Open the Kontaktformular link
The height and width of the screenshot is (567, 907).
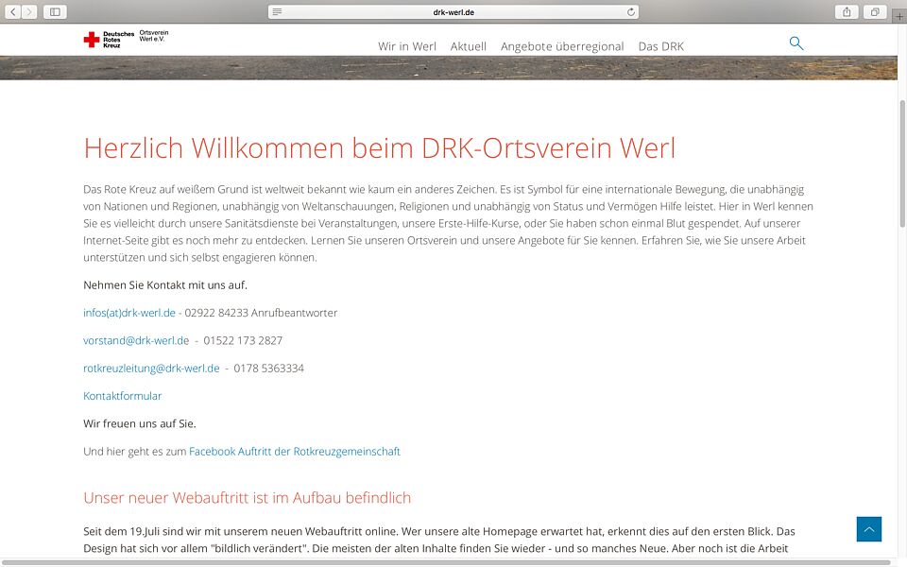[x=123, y=396]
